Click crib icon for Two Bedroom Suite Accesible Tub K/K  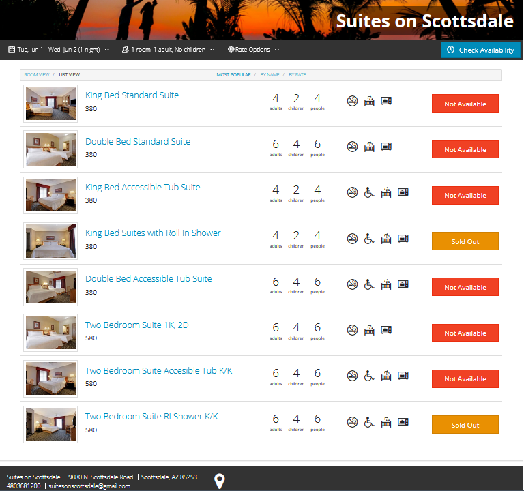click(x=386, y=376)
